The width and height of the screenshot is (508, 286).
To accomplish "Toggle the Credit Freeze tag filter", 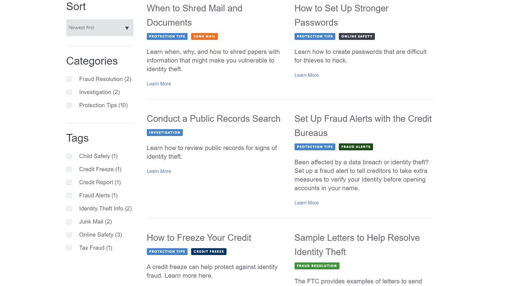I will [x=69, y=169].
